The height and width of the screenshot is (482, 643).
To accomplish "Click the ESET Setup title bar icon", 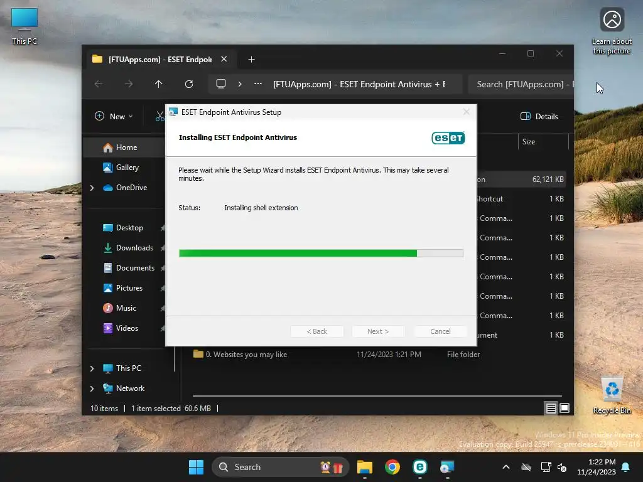I will (173, 112).
